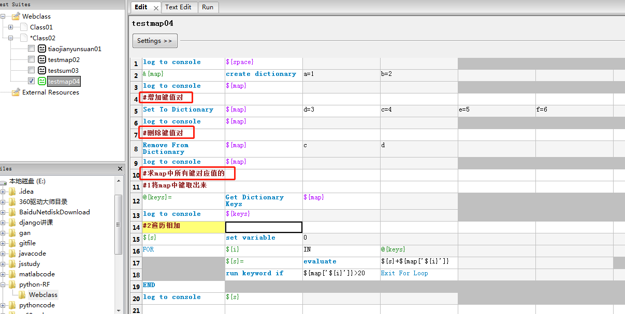The height and width of the screenshot is (314, 625).
Task: Click the folder icon beside django讲课
Action: coord(13,223)
